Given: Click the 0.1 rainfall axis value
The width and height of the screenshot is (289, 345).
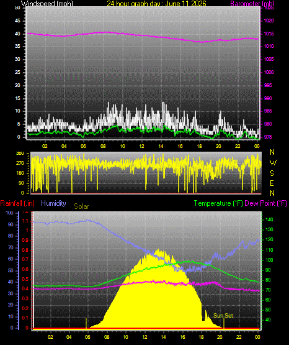Looking at the screenshot, I should pyautogui.click(x=25, y=318).
